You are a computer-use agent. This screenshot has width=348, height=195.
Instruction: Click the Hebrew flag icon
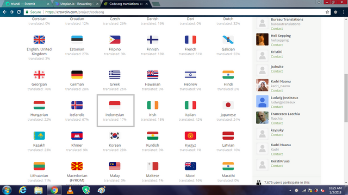coord(190,75)
